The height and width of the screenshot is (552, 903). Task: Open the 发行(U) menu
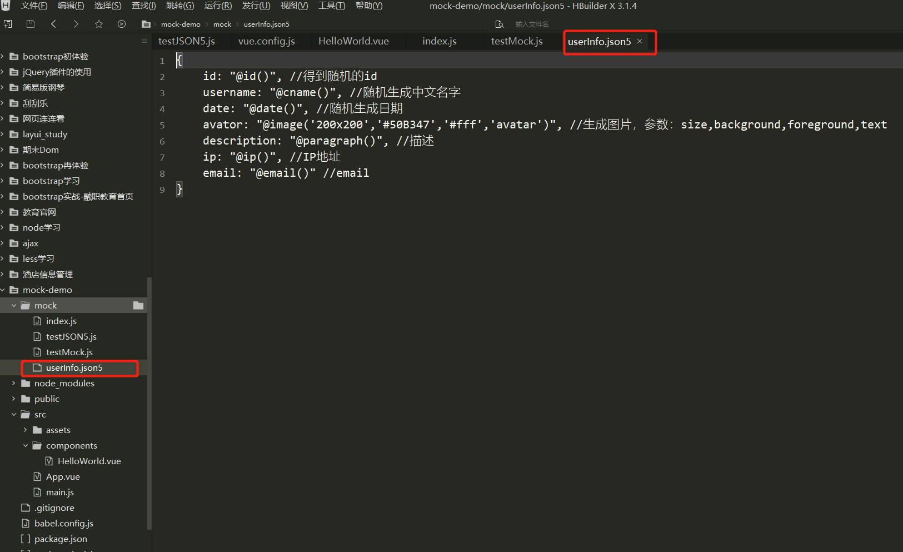click(x=256, y=6)
